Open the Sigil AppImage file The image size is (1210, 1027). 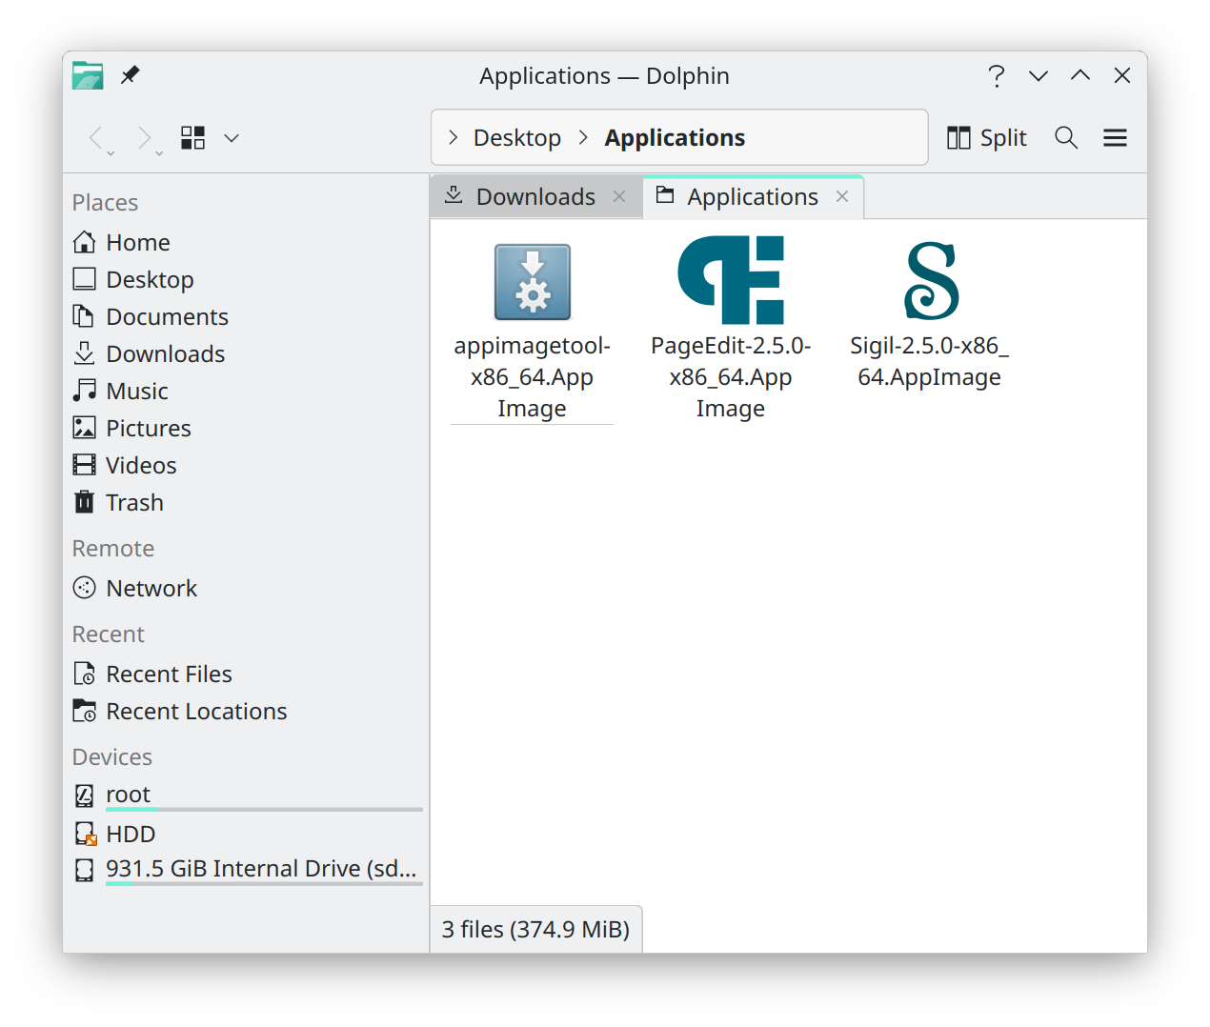pyautogui.click(x=930, y=281)
